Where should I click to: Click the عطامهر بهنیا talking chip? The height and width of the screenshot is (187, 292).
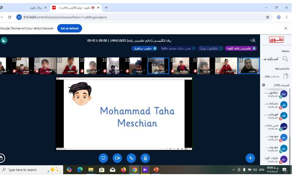pos(210,48)
